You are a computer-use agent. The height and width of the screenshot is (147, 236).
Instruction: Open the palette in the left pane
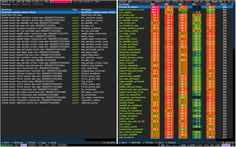pyautogui.click(x=109, y=143)
